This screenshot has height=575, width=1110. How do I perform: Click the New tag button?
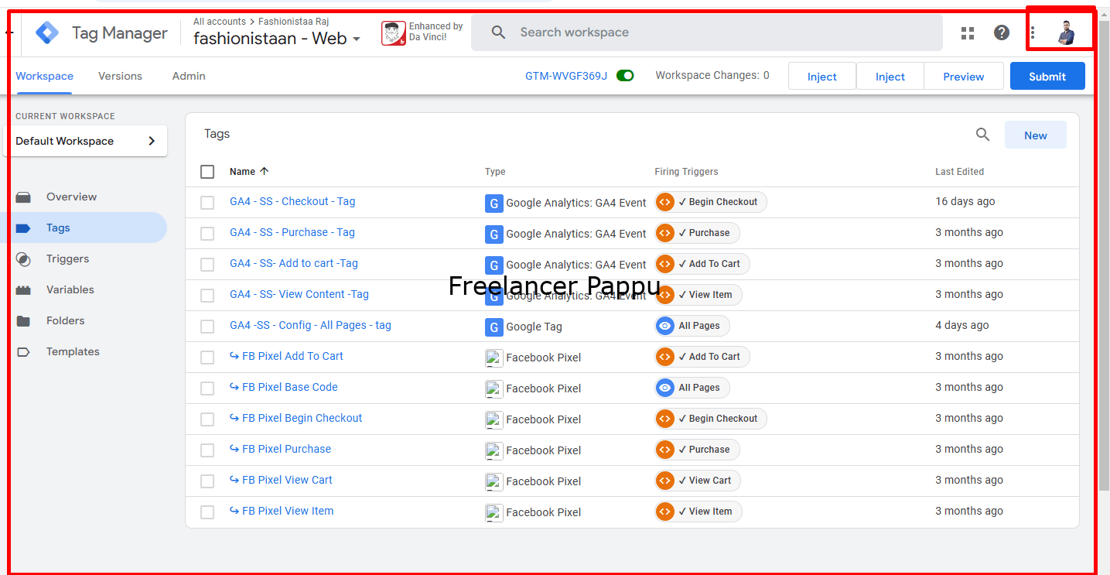(x=1036, y=135)
